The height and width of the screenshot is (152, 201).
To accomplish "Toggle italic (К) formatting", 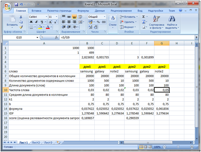I will click(x=36, y=22).
